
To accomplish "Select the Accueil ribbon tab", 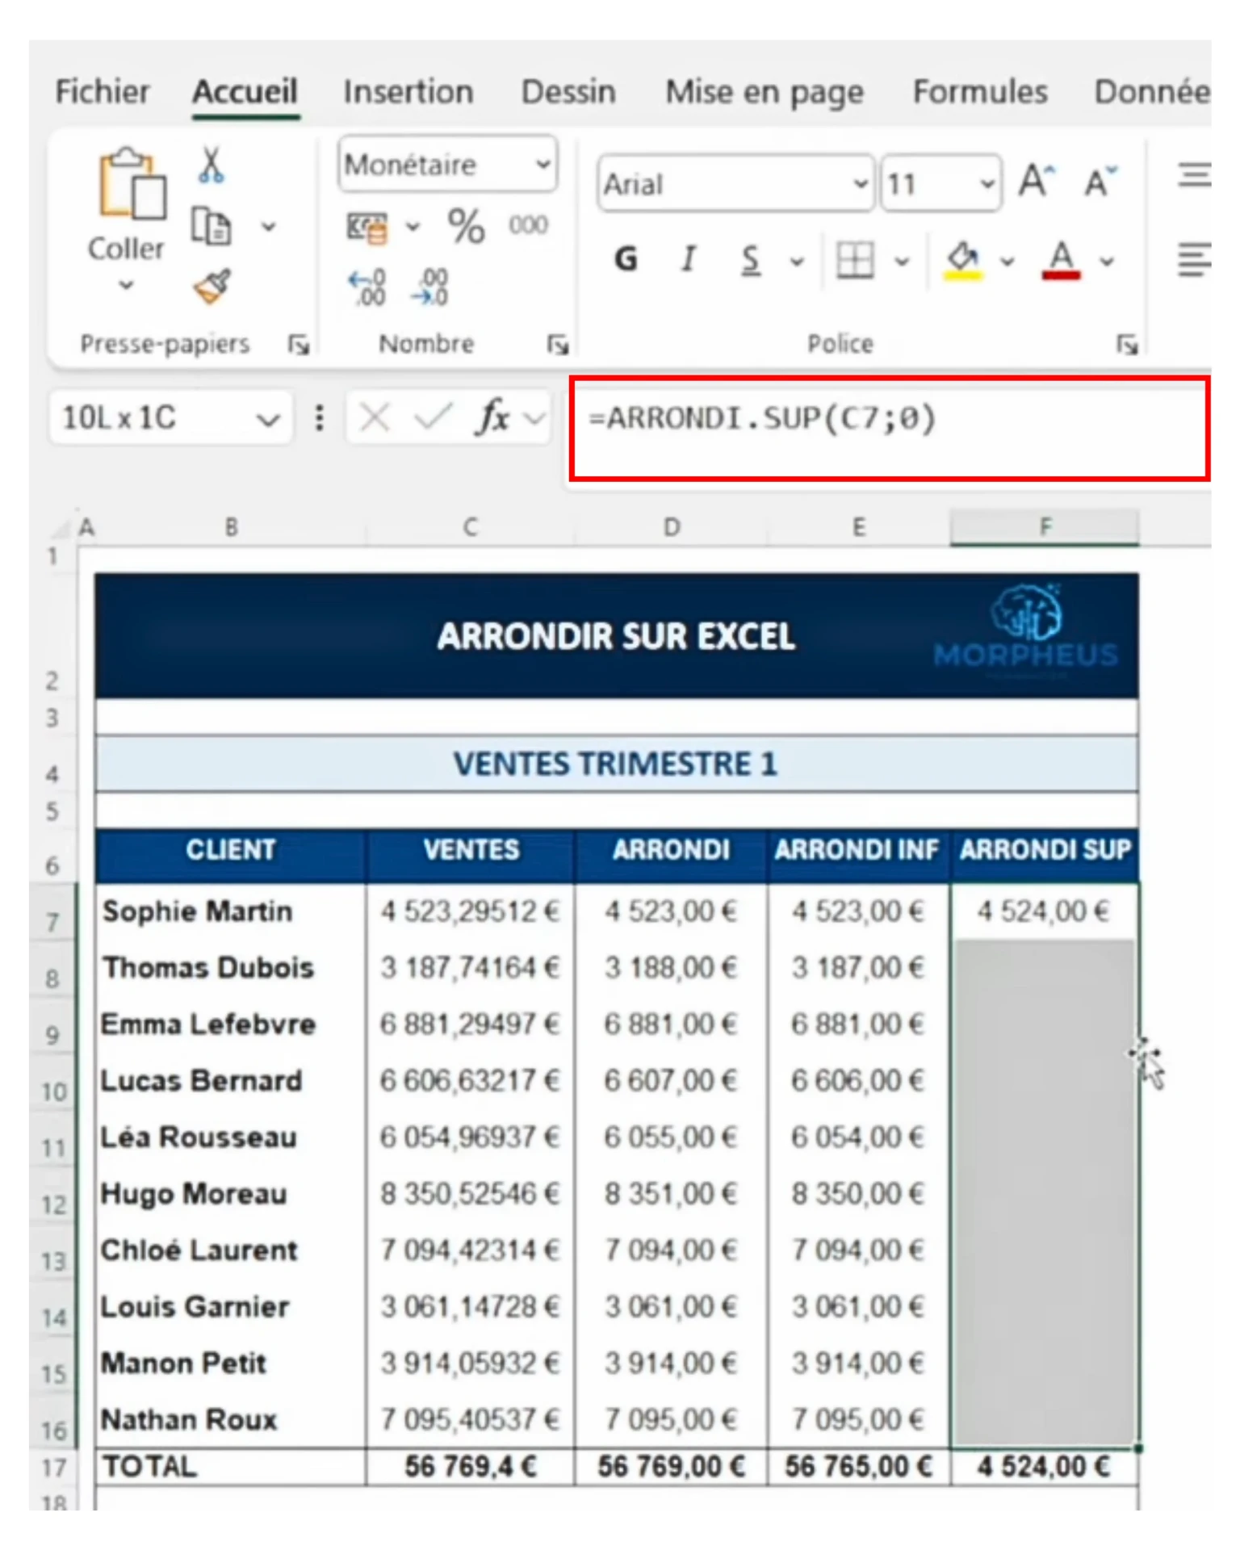I will tap(245, 92).
